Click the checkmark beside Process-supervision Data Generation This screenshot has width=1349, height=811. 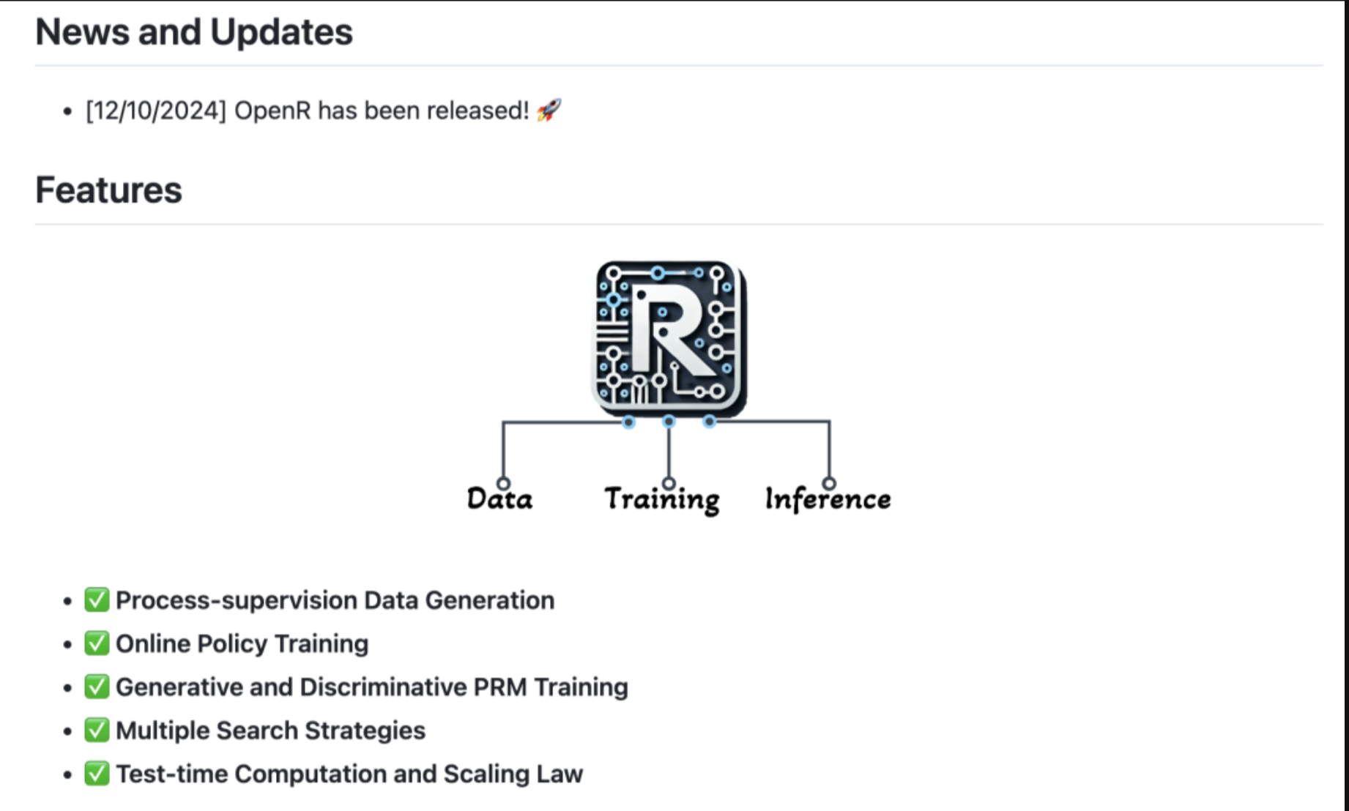[97, 599]
